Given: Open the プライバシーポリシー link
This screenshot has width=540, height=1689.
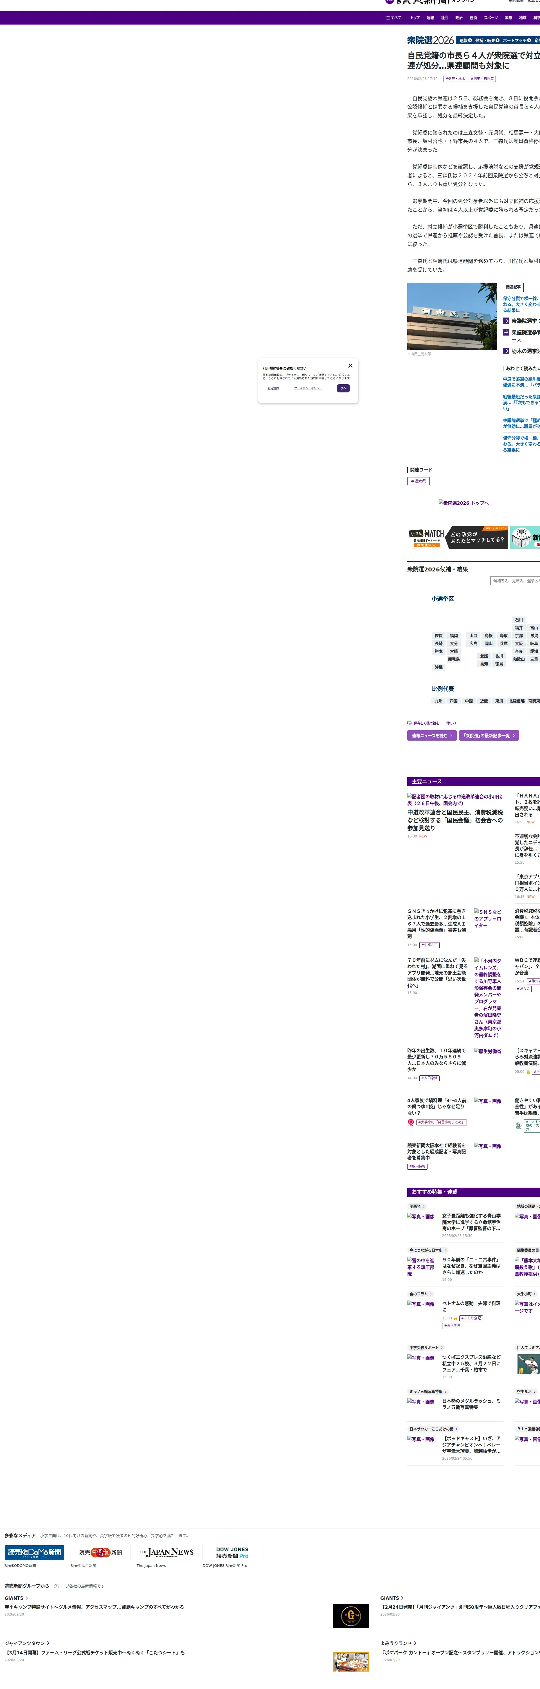Looking at the screenshot, I should click(x=308, y=388).
